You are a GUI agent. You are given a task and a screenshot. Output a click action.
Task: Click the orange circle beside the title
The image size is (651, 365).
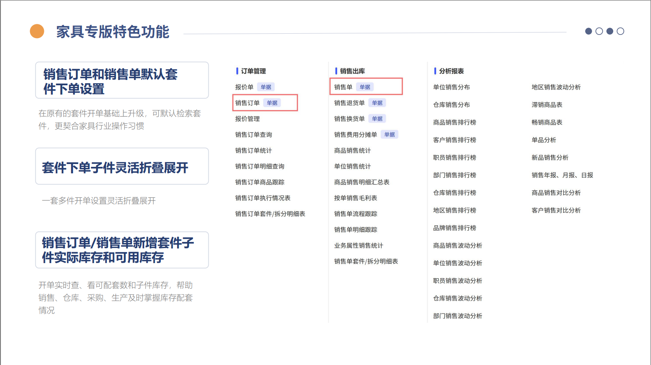(37, 31)
